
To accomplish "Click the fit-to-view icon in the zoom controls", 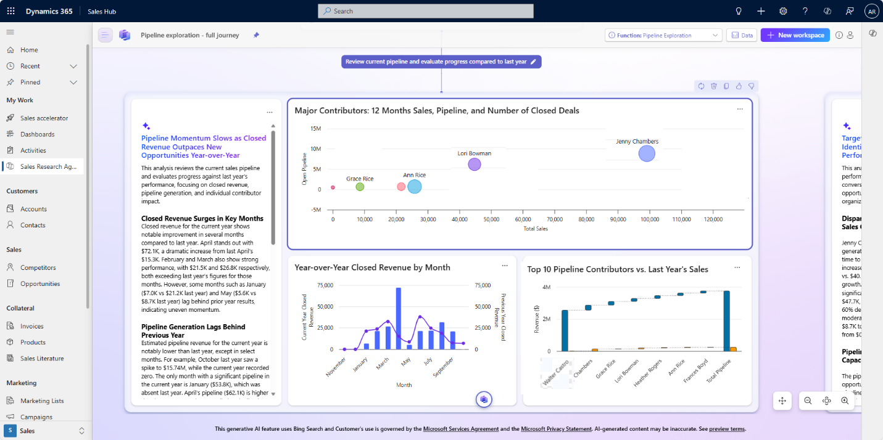I will tap(826, 401).
